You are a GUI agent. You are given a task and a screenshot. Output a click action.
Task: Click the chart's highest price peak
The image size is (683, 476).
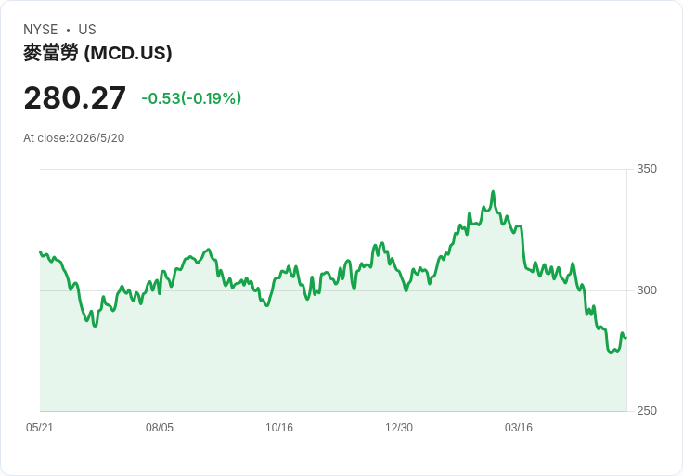[x=493, y=192]
